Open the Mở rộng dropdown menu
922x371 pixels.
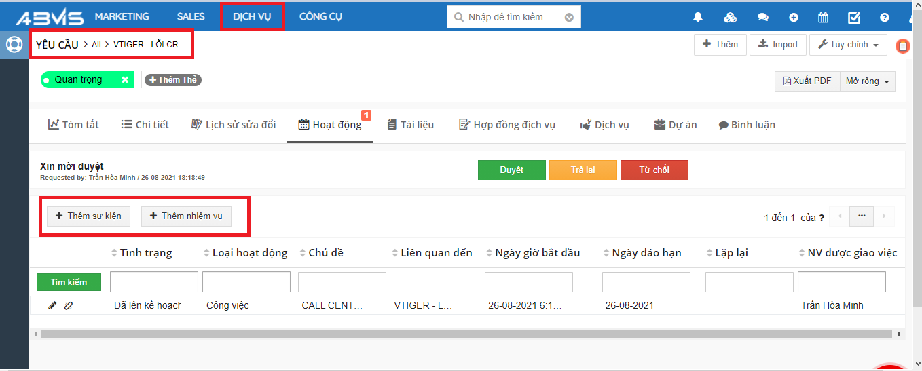pos(867,81)
